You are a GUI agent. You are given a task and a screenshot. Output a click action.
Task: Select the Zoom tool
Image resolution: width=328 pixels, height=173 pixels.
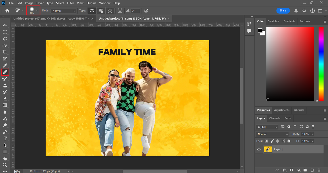5,165
